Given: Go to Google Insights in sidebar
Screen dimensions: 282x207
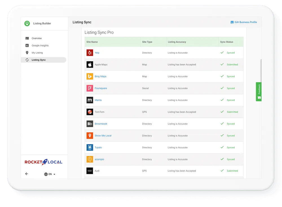Looking at the screenshot, I should [x=40, y=46].
